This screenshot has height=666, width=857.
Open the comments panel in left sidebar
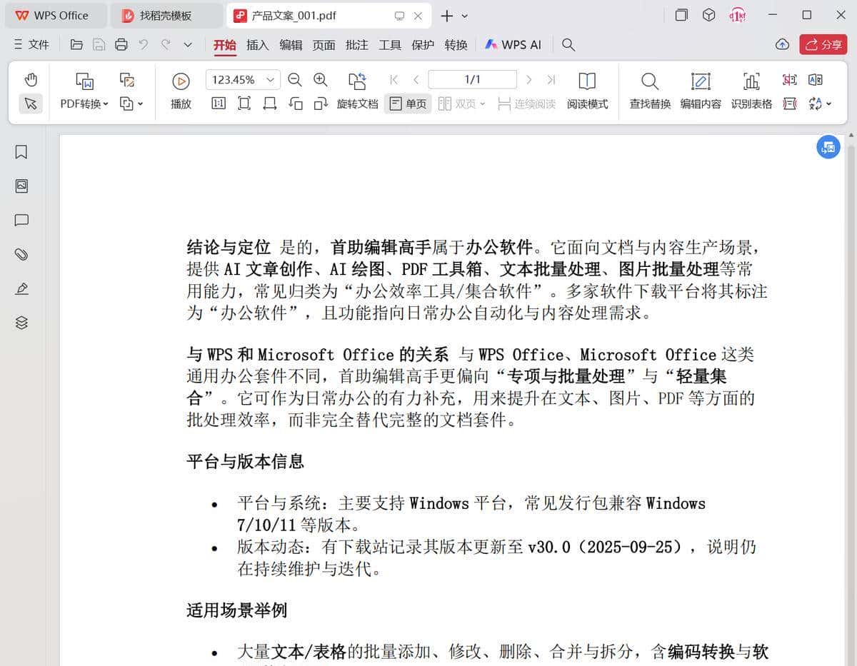pos(21,220)
